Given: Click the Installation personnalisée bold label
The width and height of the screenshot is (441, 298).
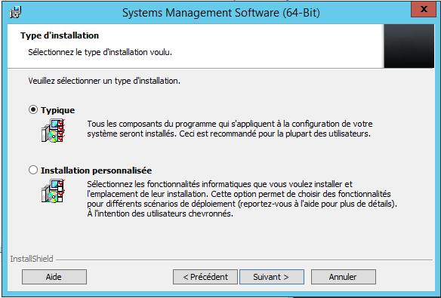Looking at the screenshot, I should (96, 171).
